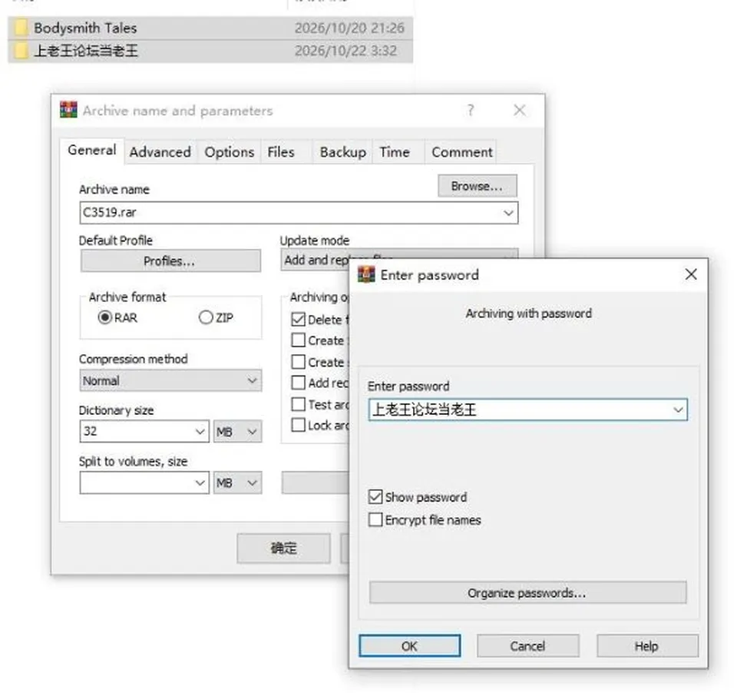Go to the Backup tab
The height and width of the screenshot is (693, 737).
click(x=342, y=152)
